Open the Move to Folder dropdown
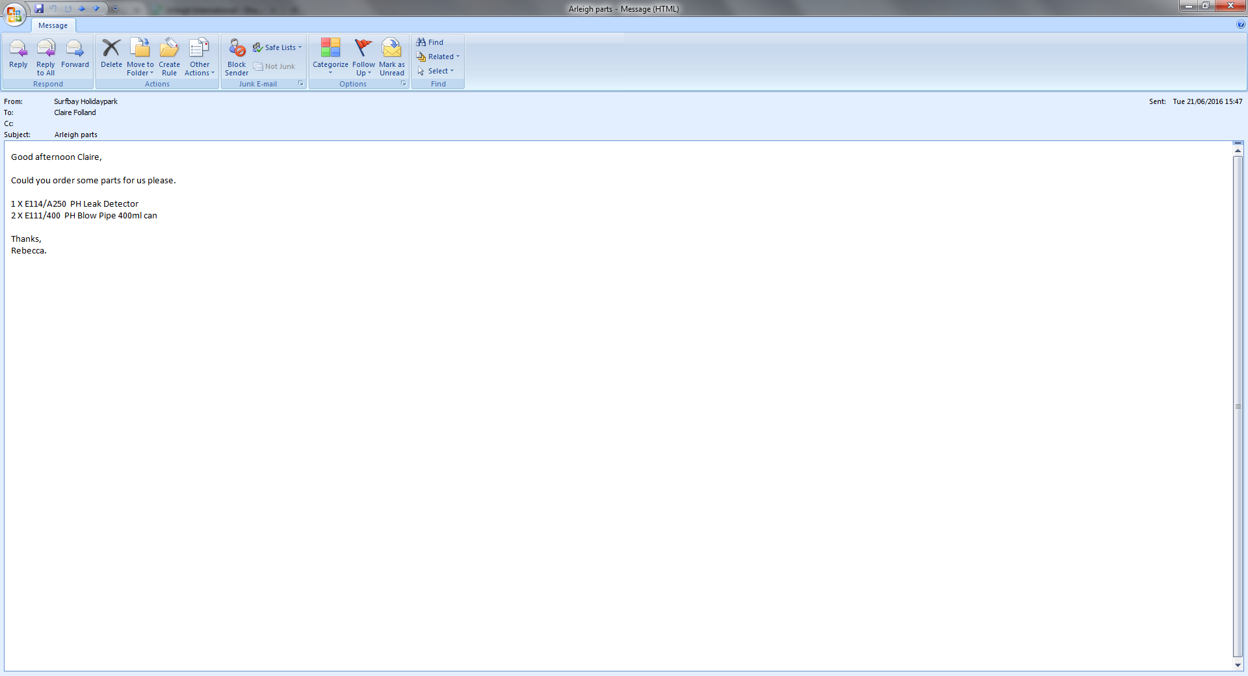The height and width of the screenshot is (676, 1248). pos(140,69)
